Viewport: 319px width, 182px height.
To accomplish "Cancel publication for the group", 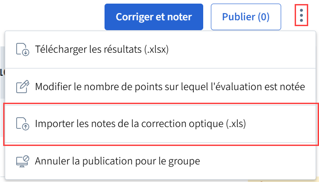I will [x=117, y=160].
